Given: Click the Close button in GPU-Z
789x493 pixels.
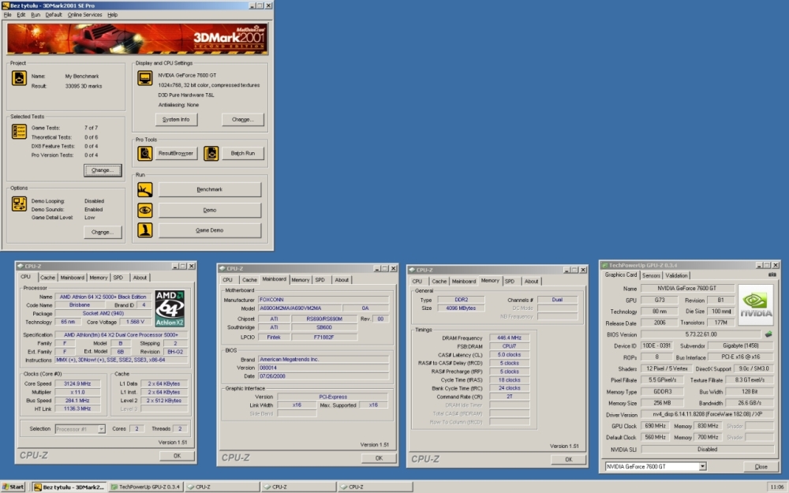Looking at the screenshot, I should pyautogui.click(x=761, y=467).
